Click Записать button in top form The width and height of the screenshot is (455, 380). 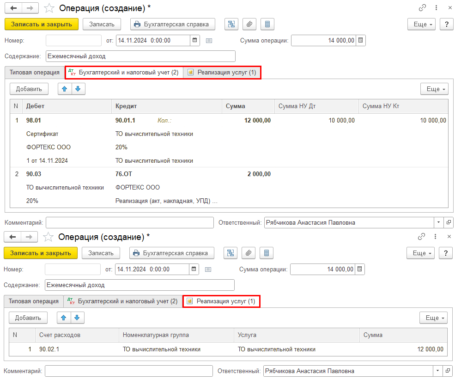[102, 25]
